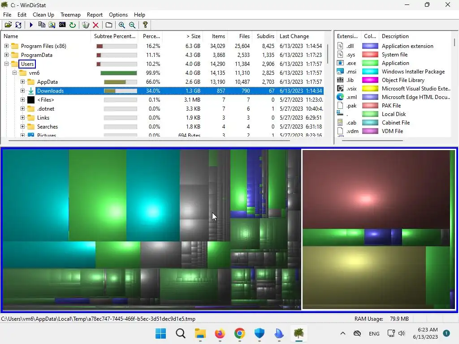Viewport: 459px width, 344px height.
Task: Click the blue Open Item play icon
Action: 31,25
